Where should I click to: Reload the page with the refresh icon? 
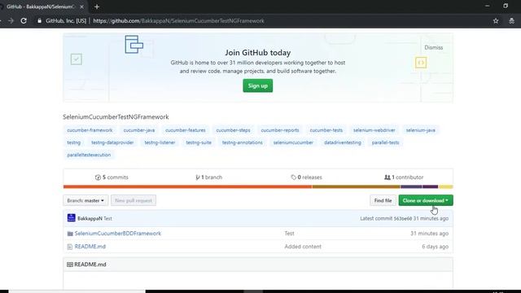[x=24, y=20]
